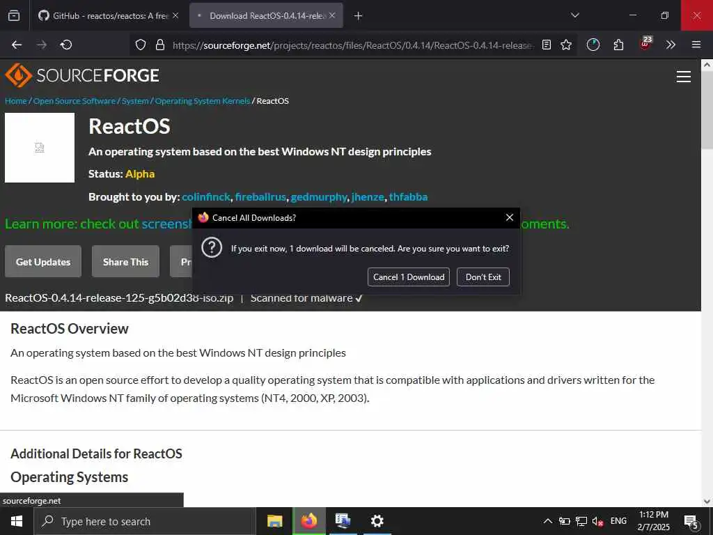Screen dimensions: 713x535
Task: Open Settings gear in taskbar
Action: [377, 521]
